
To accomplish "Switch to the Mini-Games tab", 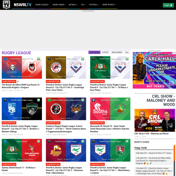I will 117,52.
